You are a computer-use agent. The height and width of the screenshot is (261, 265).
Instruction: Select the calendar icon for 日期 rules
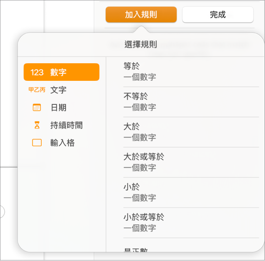pyautogui.click(x=37, y=107)
